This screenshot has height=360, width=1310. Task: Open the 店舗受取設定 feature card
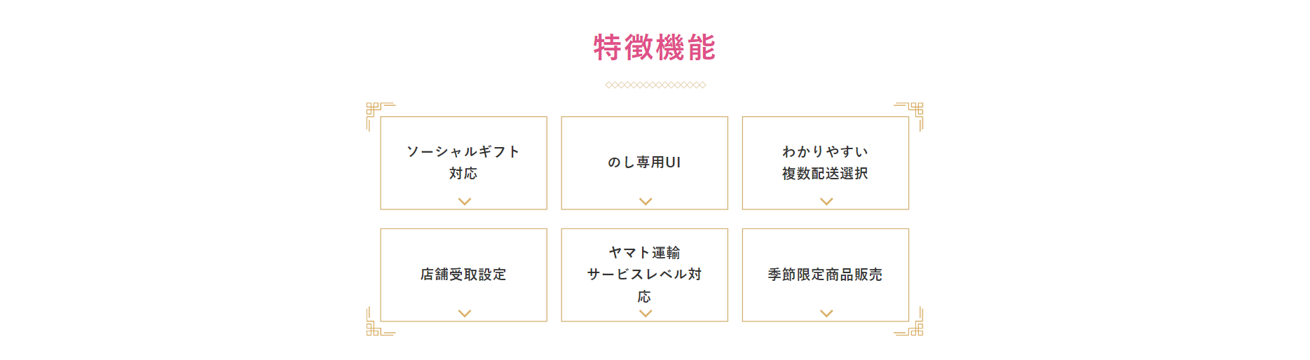point(463,275)
